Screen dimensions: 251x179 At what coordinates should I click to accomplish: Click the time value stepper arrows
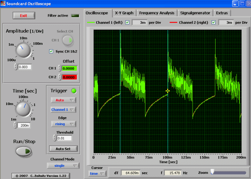[x=15, y=125]
